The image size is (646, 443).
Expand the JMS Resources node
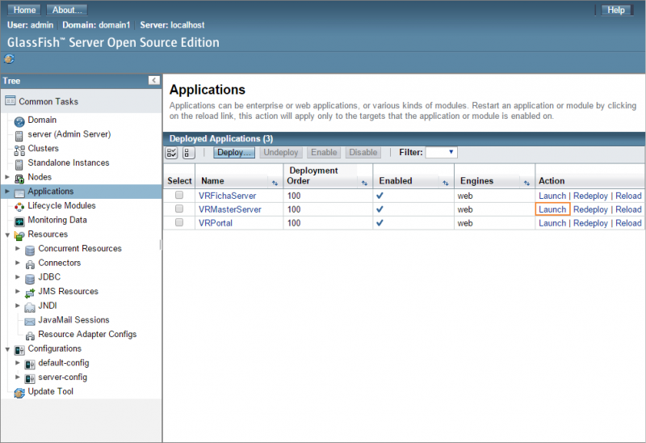18,291
